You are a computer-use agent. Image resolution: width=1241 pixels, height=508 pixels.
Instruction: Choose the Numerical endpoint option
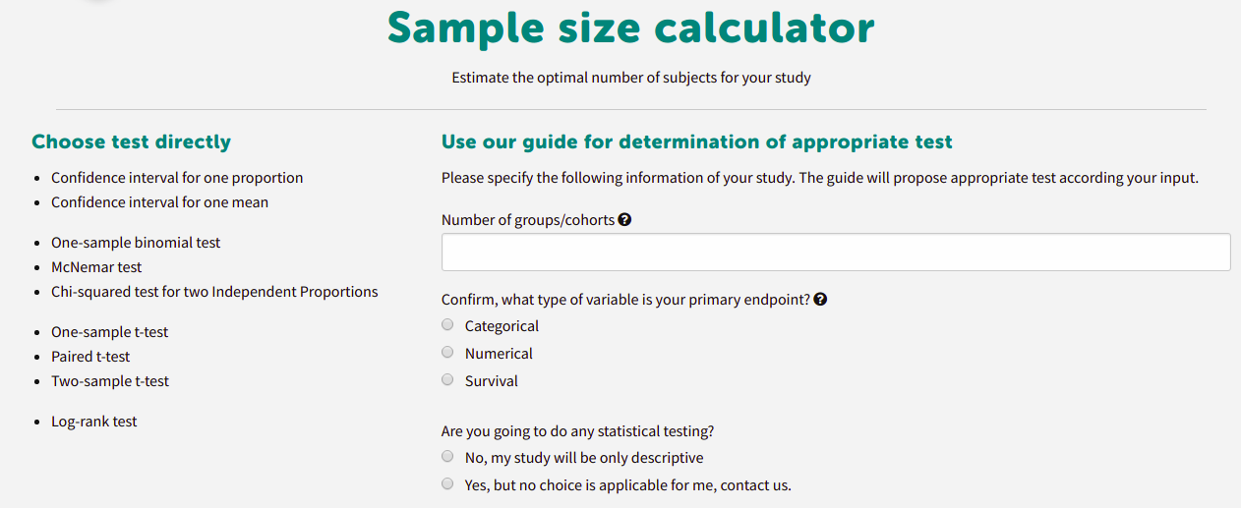point(447,353)
